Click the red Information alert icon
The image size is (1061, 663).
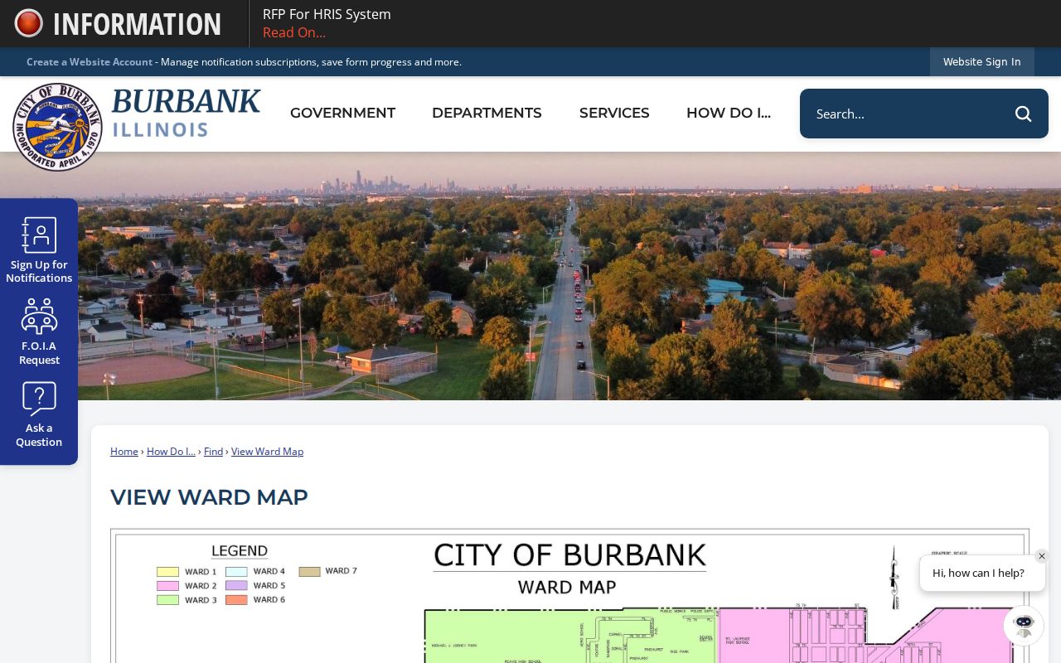[x=28, y=23]
